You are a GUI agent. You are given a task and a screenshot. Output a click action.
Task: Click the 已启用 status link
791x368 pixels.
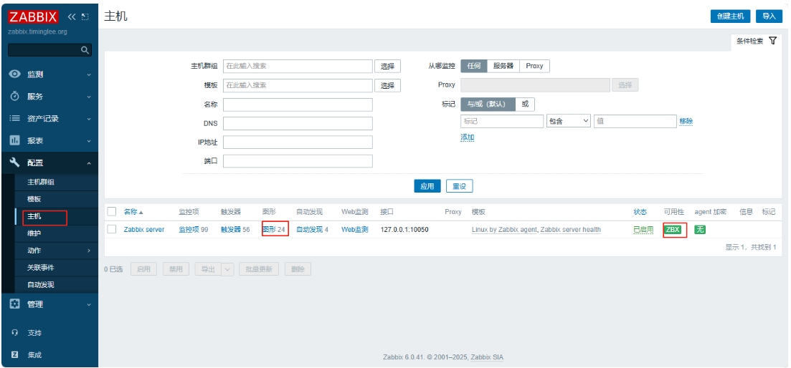pyautogui.click(x=643, y=230)
